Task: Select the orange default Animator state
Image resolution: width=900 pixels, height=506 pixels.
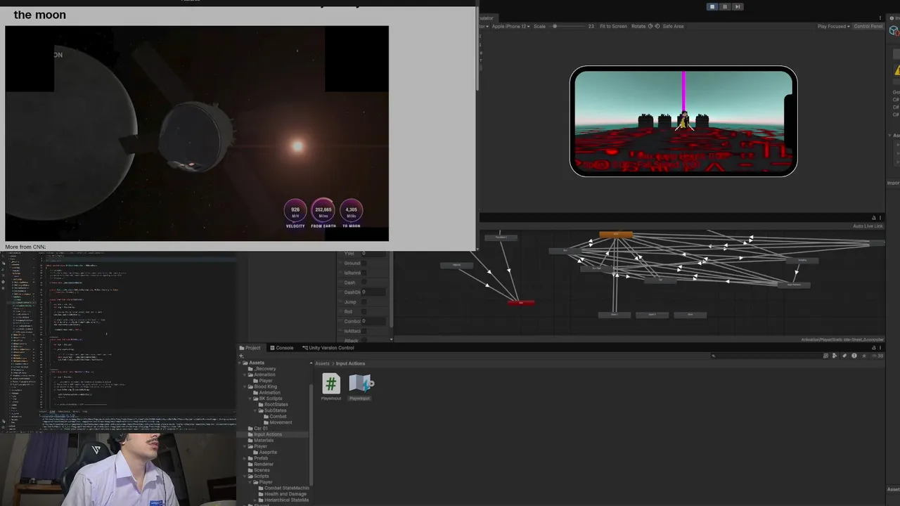Action: click(x=616, y=235)
